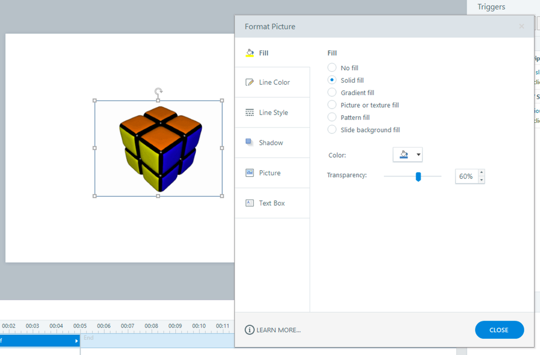Screen dimensions: 540x355
Task: Increase transparency with the up stepper arrow
Action: click(x=482, y=172)
